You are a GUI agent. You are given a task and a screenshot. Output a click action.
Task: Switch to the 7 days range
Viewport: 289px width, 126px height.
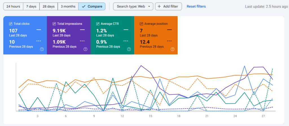31,6
